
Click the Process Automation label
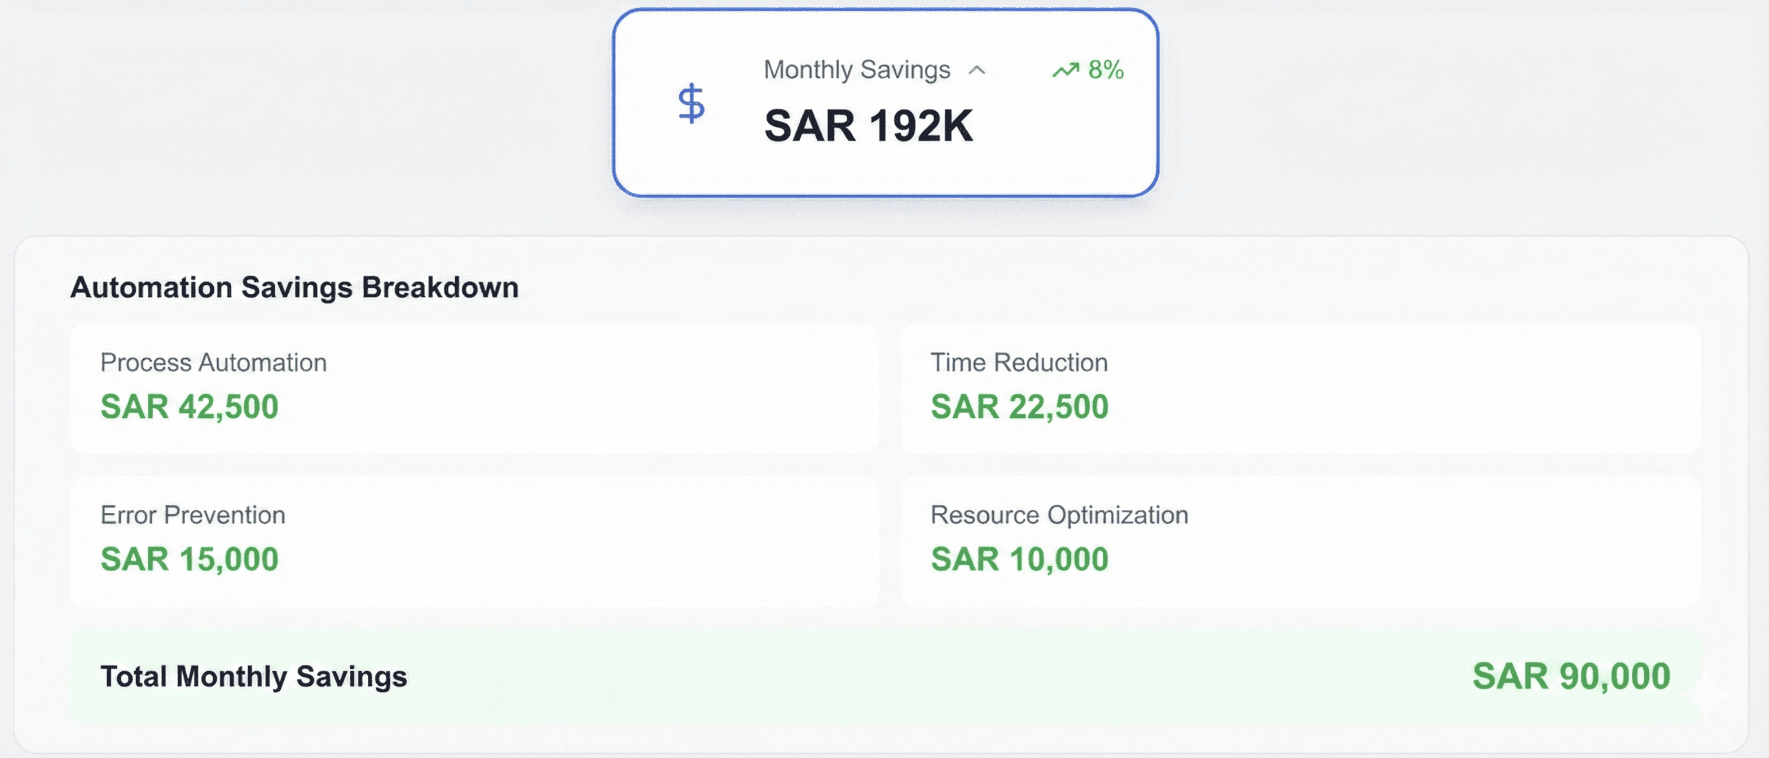[214, 363]
